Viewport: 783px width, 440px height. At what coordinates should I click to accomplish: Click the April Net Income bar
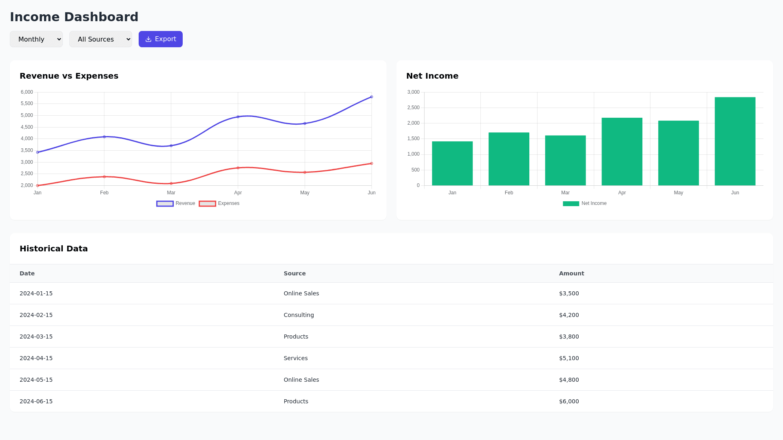[x=622, y=152]
